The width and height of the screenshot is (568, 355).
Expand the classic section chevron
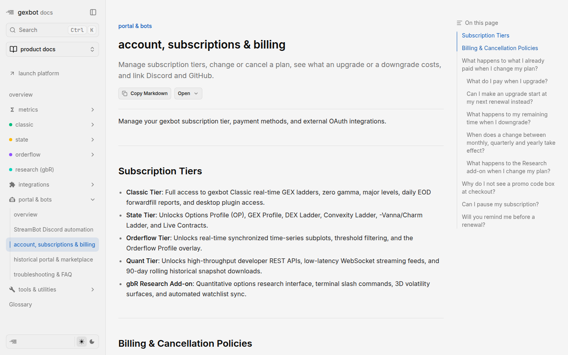pos(93,125)
